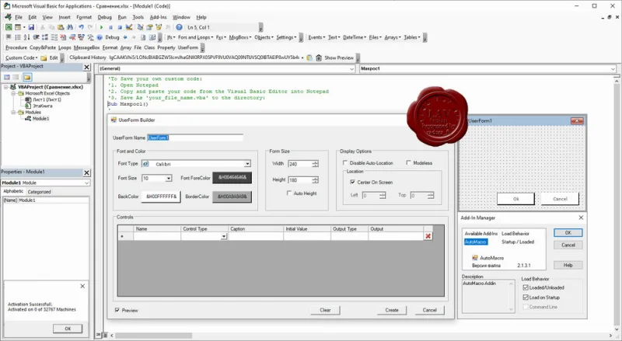The width and height of the screenshot is (622, 341).
Task: Open the Insert menu
Action: (65, 17)
